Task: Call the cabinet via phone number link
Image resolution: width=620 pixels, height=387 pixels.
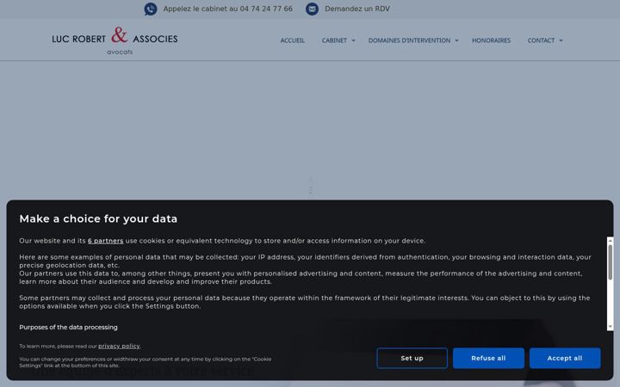Action: [x=227, y=9]
